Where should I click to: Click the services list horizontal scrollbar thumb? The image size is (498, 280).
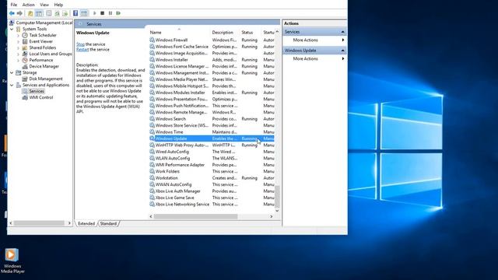click(x=195, y=216)
